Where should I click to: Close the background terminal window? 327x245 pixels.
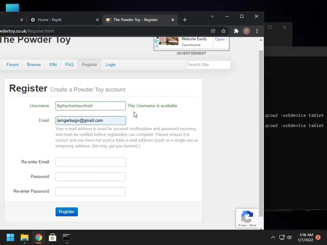285,27
